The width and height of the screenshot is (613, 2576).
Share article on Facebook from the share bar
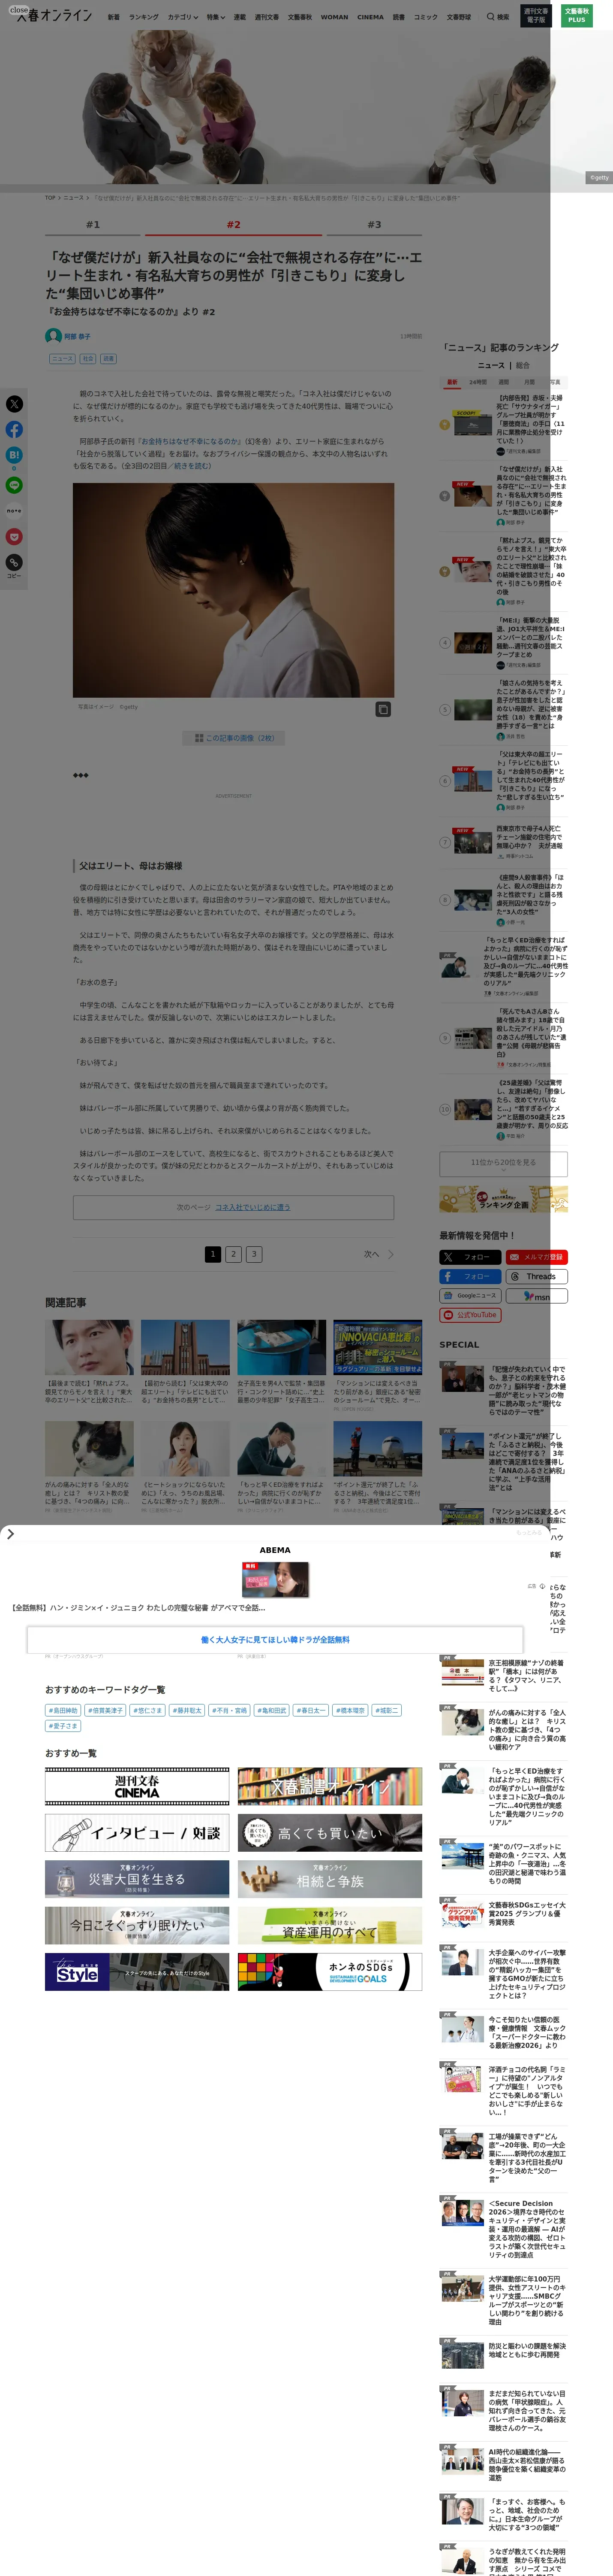point(14,429)
